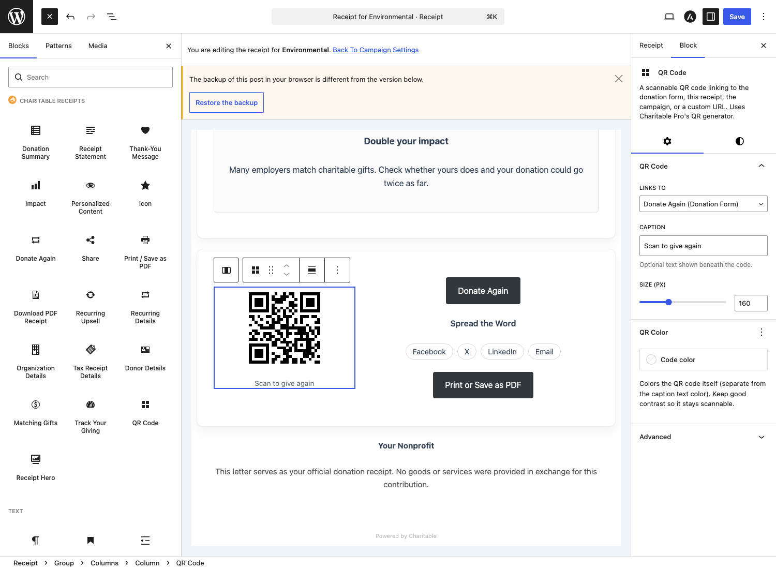
Task: Insert the Thank-You Message block
Action: [145, 143]
